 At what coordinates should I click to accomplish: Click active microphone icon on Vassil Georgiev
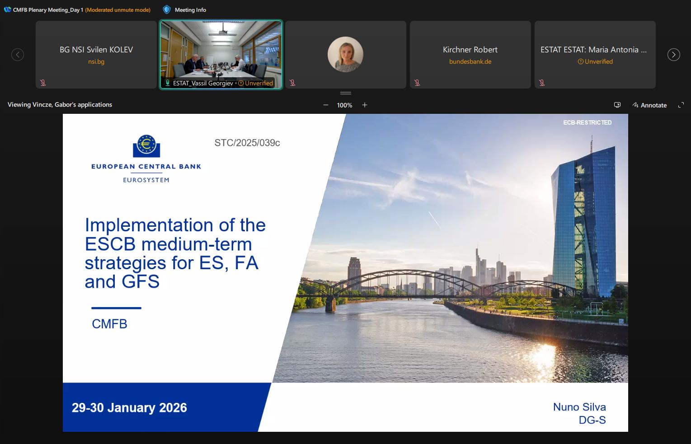point(168,83)
